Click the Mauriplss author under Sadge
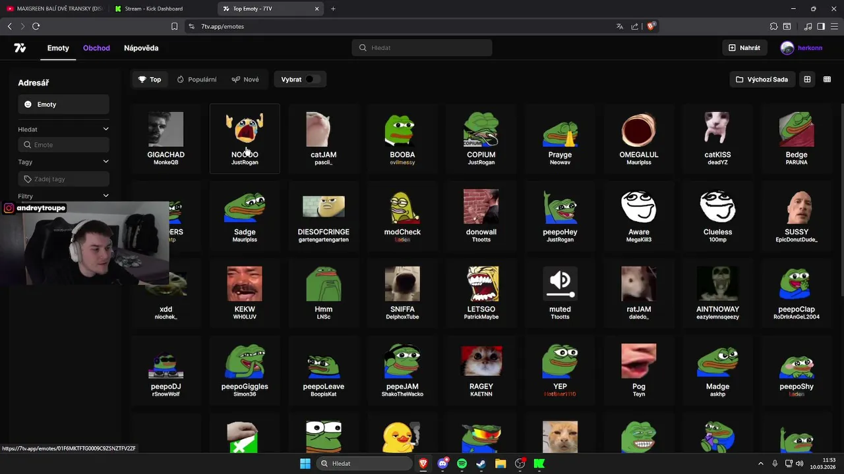Screen dimensions: 844x474 coord(245,240)
